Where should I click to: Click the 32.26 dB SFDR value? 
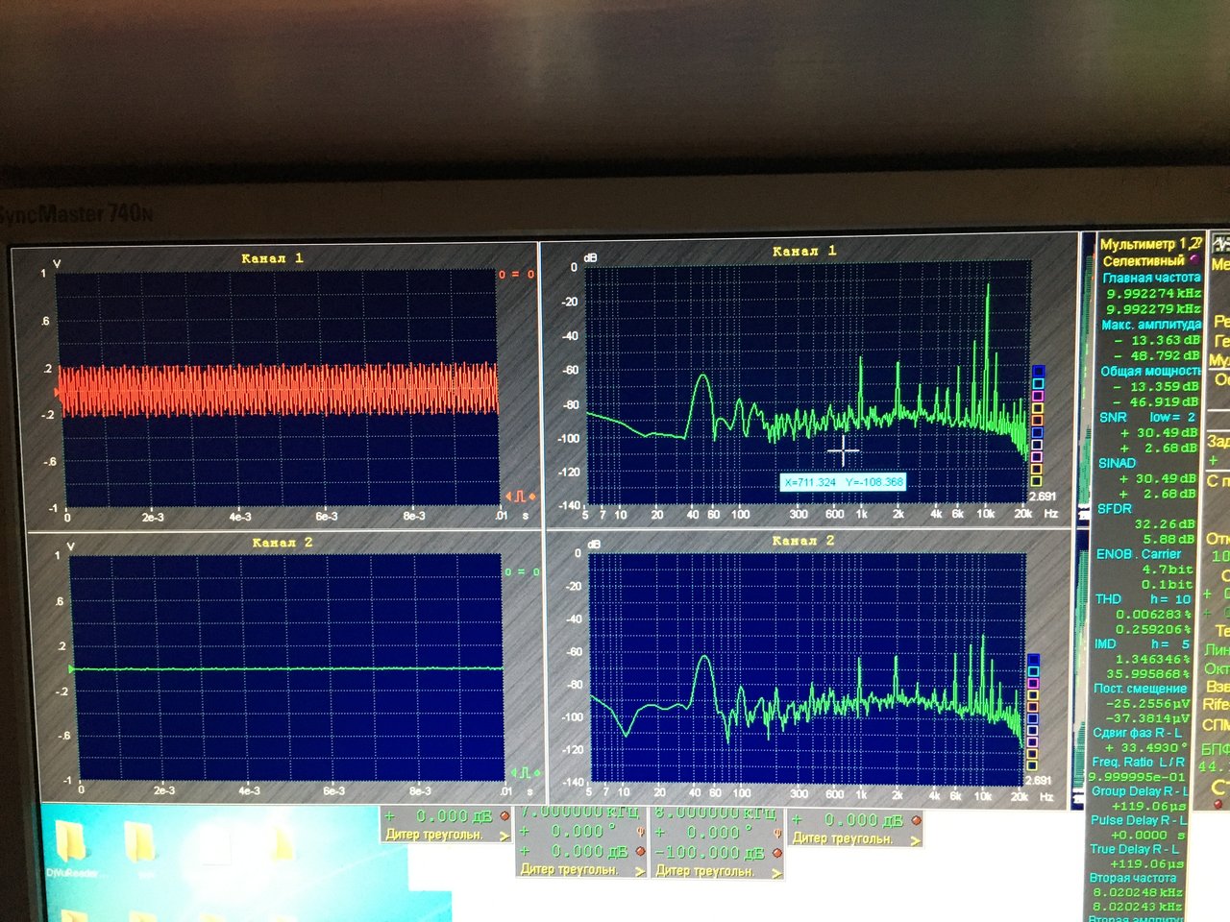point(1165,523)
